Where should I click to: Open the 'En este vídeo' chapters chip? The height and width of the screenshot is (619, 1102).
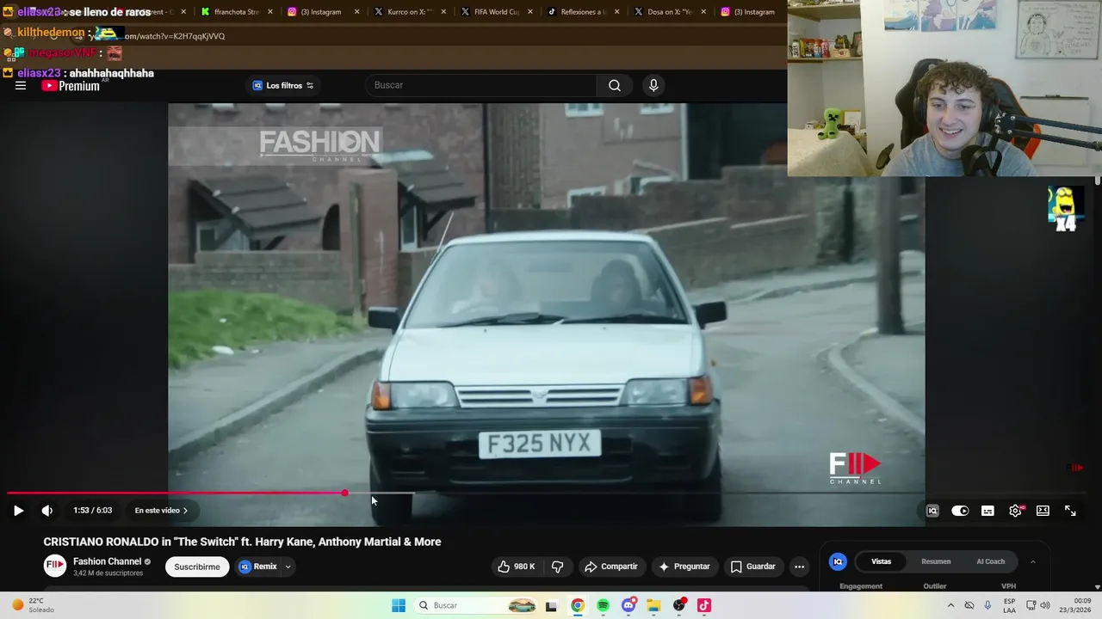click(161, 511)
